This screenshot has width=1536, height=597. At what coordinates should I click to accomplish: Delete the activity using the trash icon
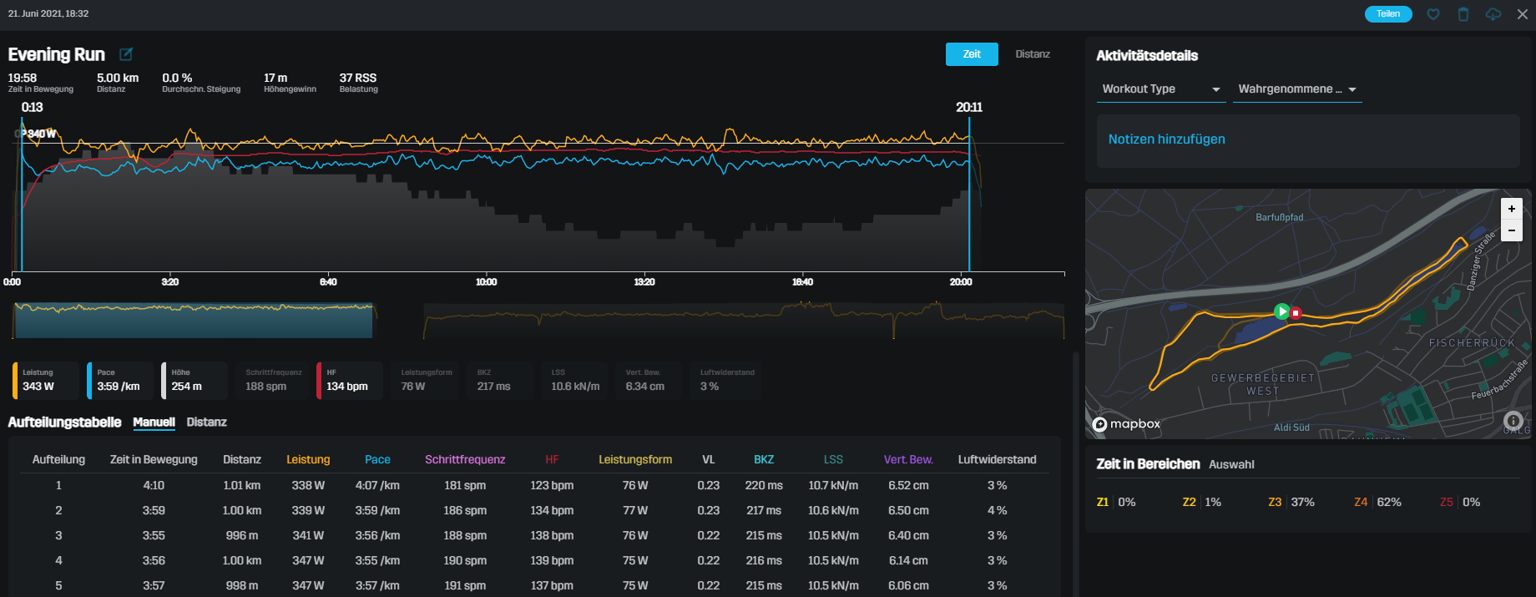[x=1463, y=14]
